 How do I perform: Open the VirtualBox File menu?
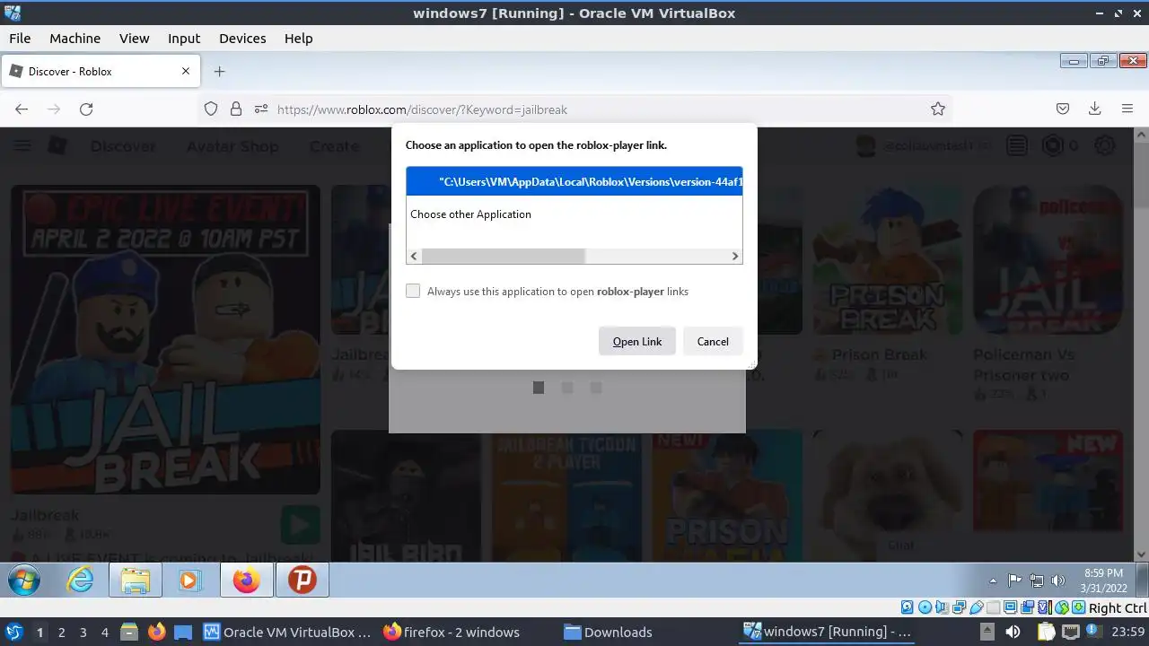[20, 38]
